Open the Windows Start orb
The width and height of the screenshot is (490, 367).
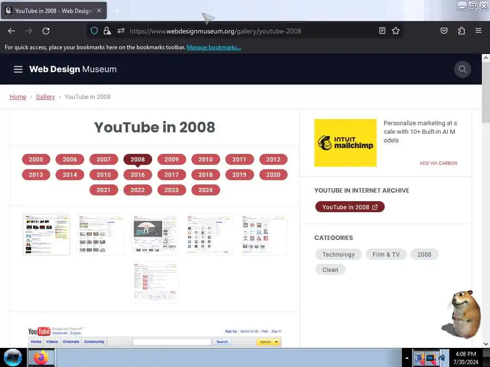pyautogui.click(x=12, y=357)
